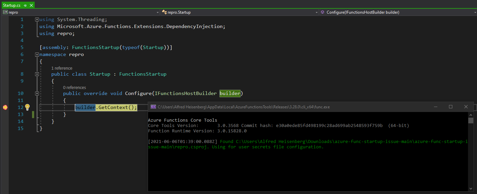Click 'FunctionsStartup' in the assembly attribute
477x194 pixels.
96,47
